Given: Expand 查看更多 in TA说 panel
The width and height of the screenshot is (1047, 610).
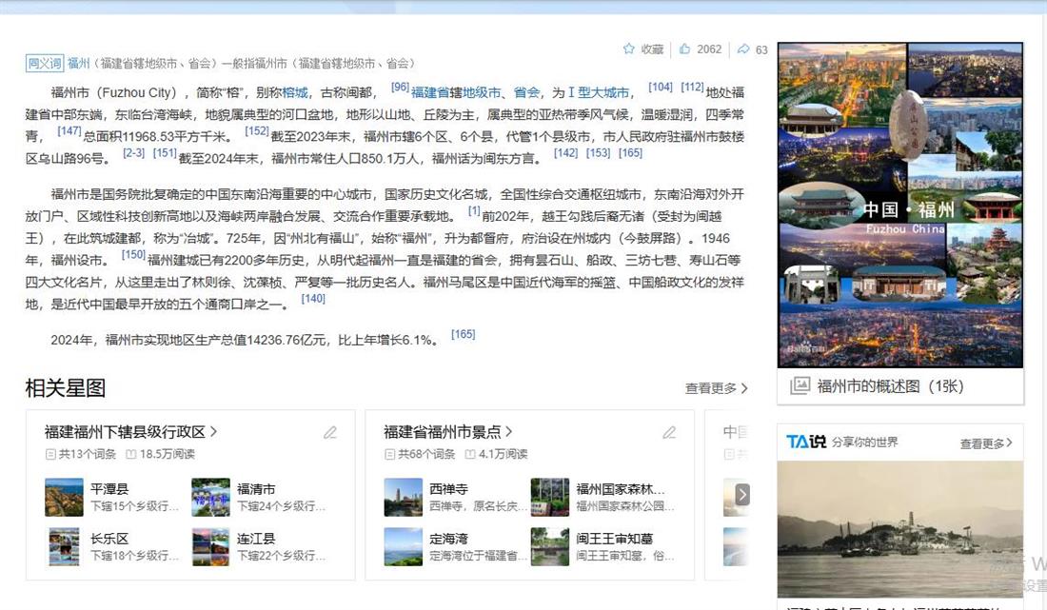Looking at the screenshot, I should point(986,443).
